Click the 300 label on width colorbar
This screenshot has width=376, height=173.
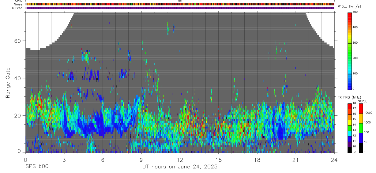355,43
